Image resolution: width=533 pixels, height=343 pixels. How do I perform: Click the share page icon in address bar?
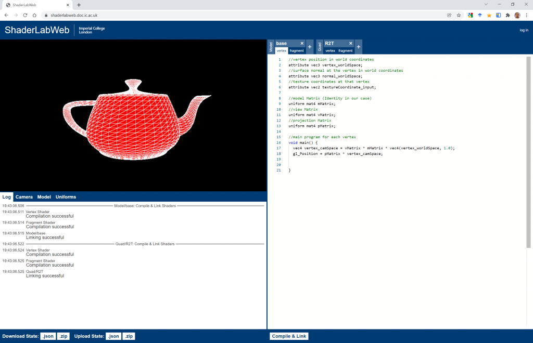449,15
